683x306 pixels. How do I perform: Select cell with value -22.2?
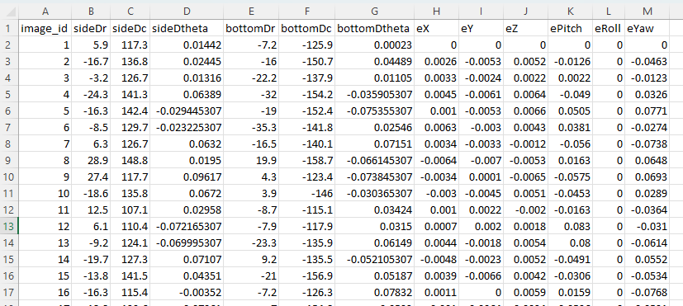[x=251, y=78]
